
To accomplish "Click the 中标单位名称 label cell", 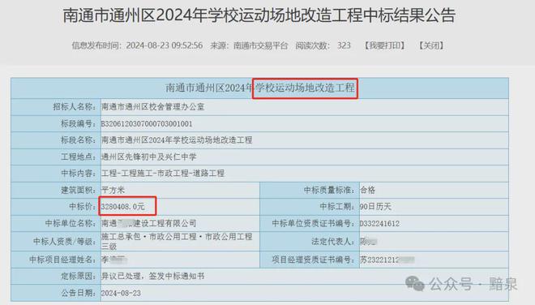I will 56,223.
